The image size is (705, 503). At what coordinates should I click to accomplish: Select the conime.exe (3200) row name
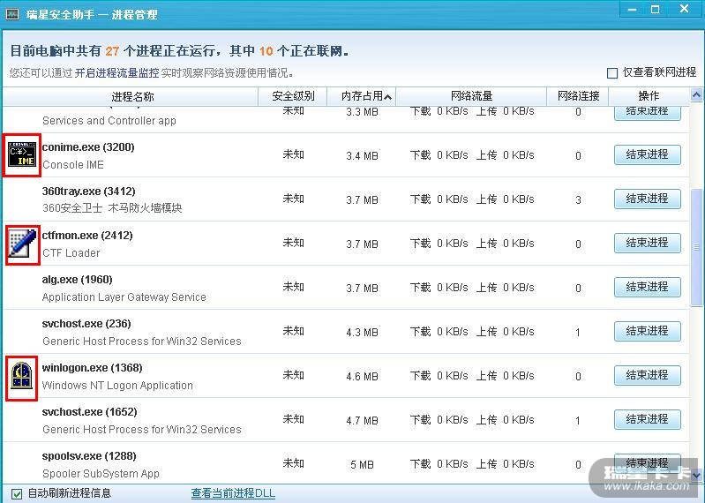pos(88,147)
